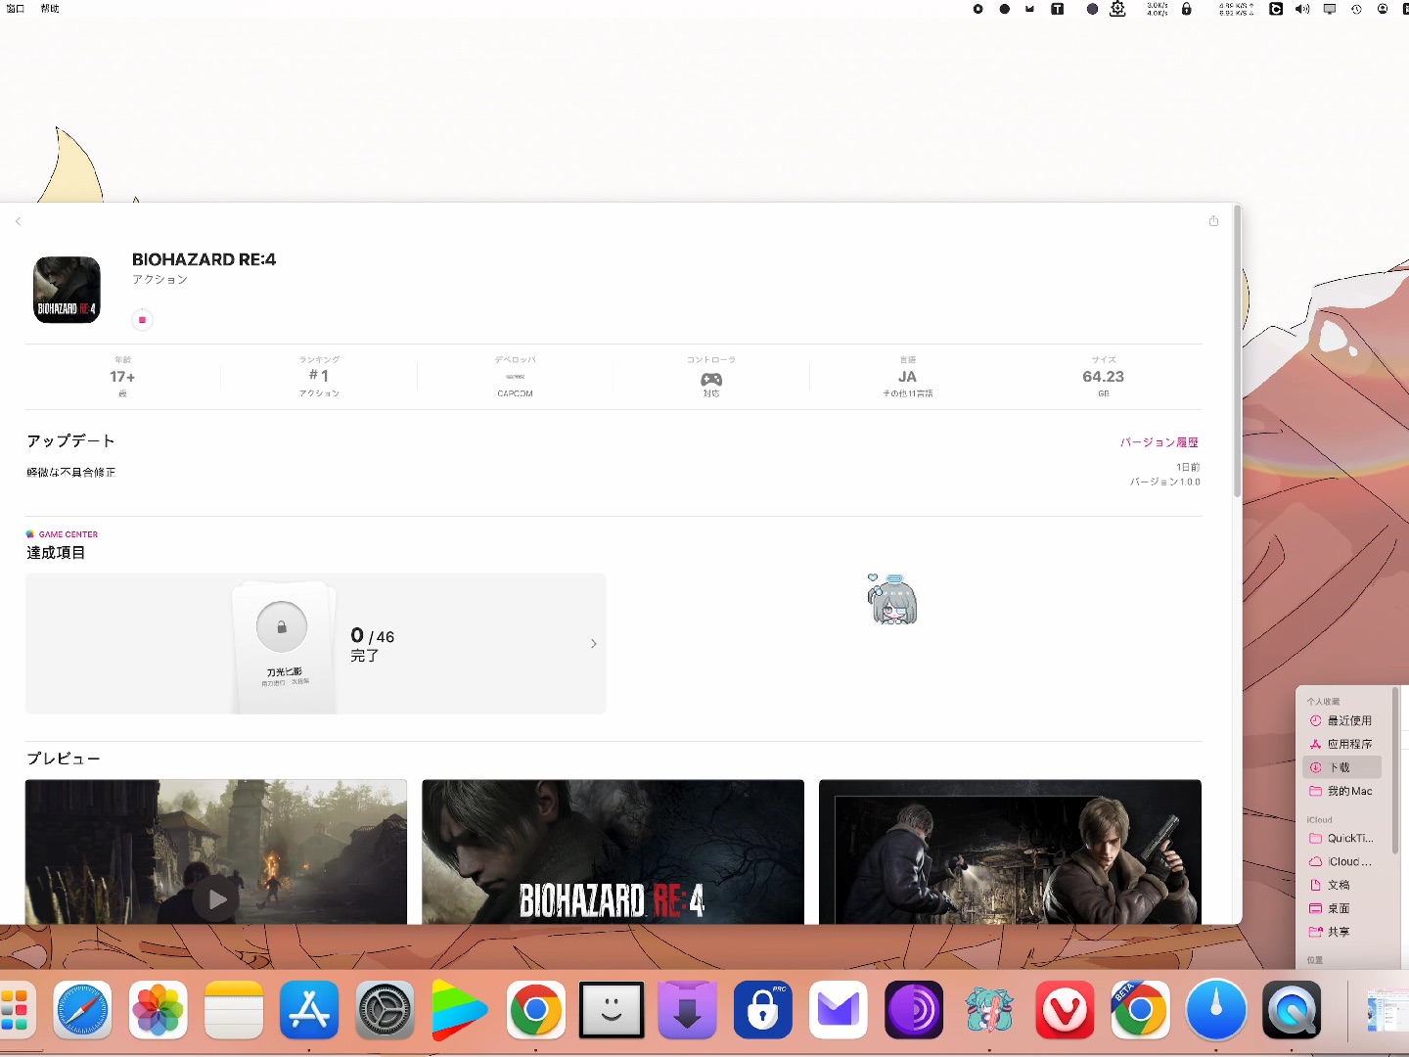
Task: Open Launchpad from the Dock
Action: point(14,1010)
